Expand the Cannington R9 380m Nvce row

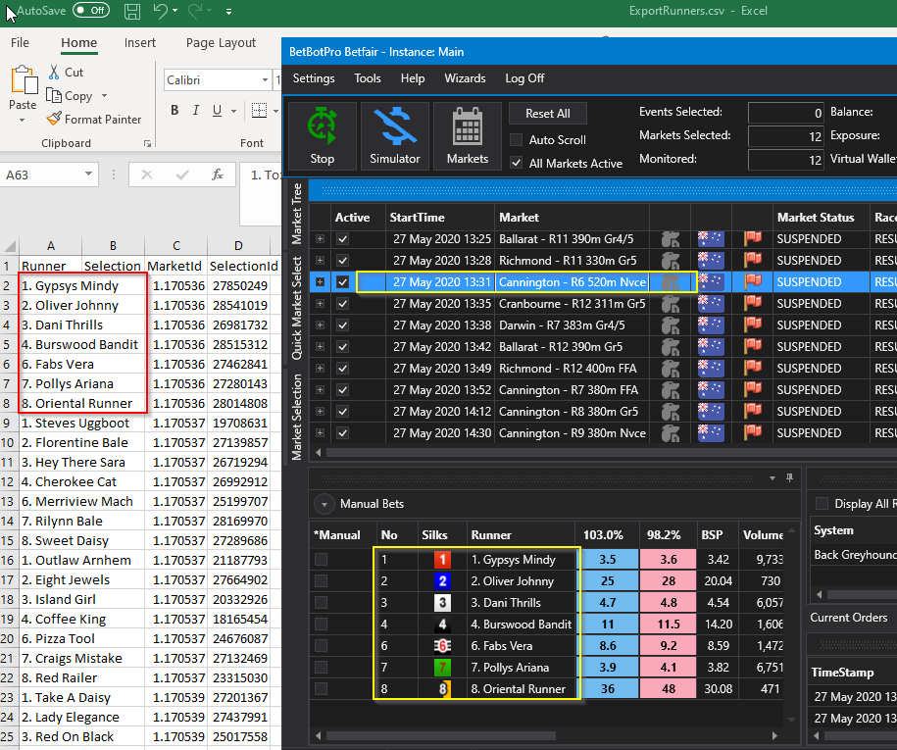tap(320, 433)
